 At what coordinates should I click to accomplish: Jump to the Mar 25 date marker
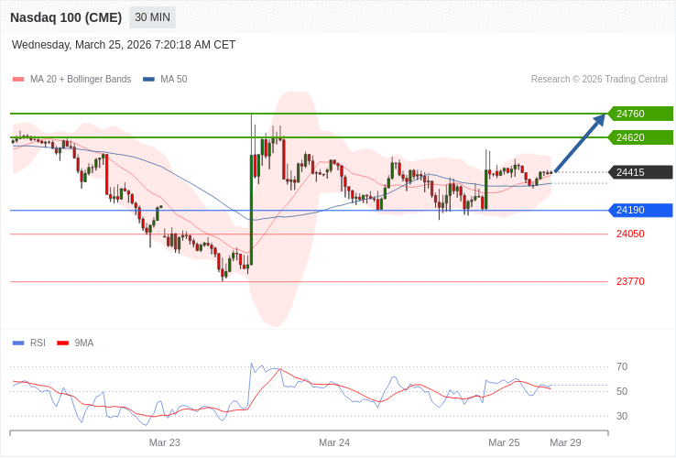tap(504, 442)
